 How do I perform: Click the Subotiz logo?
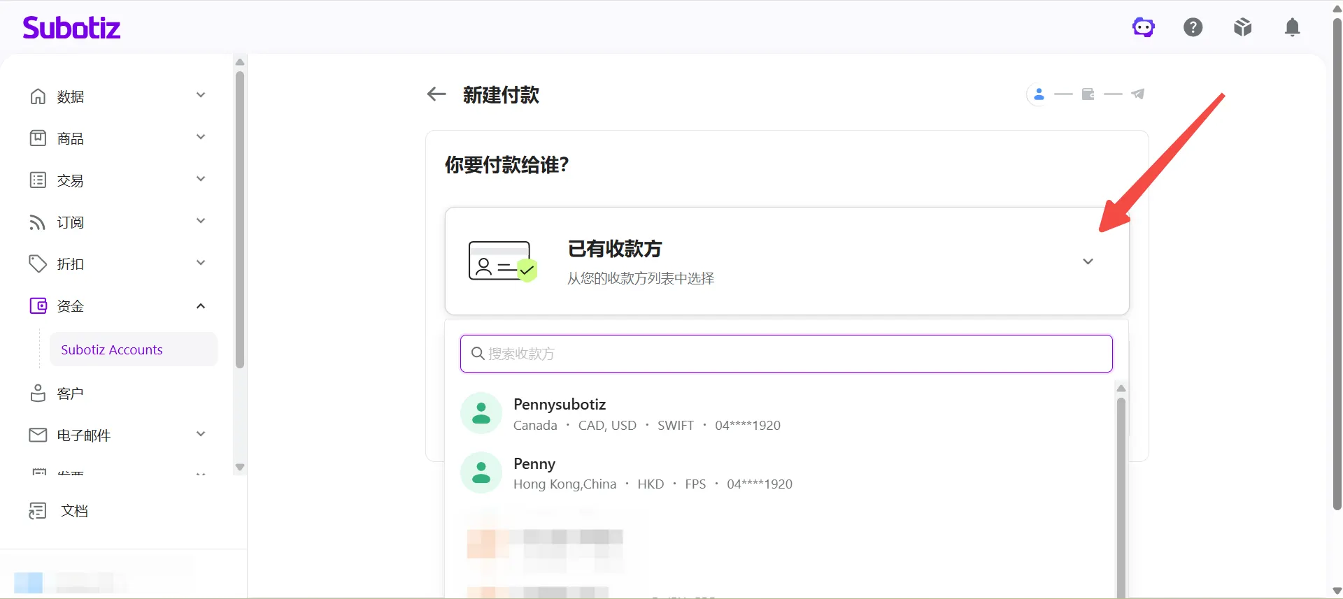click(71, 27)
